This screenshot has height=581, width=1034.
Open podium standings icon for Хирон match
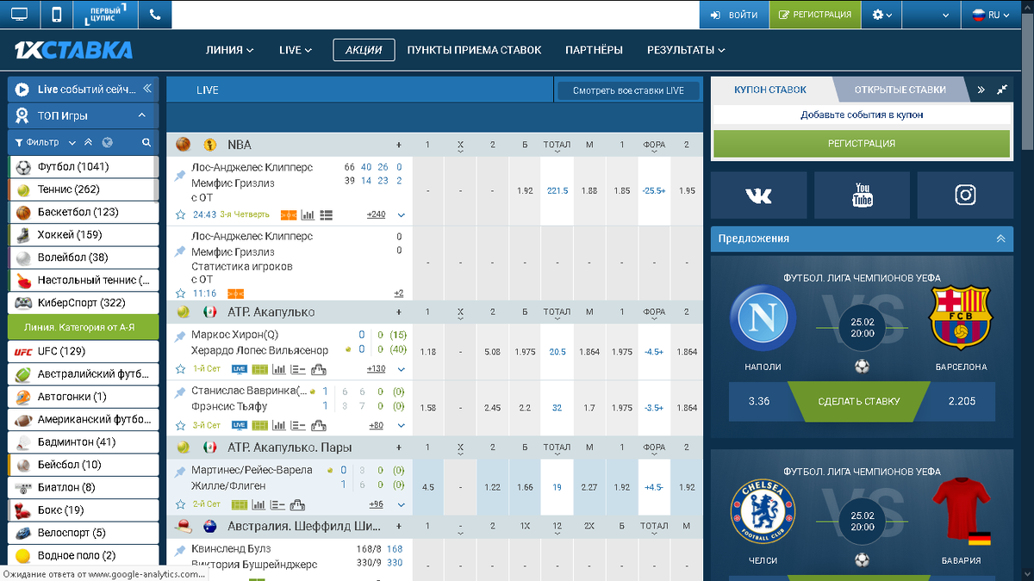318,369
